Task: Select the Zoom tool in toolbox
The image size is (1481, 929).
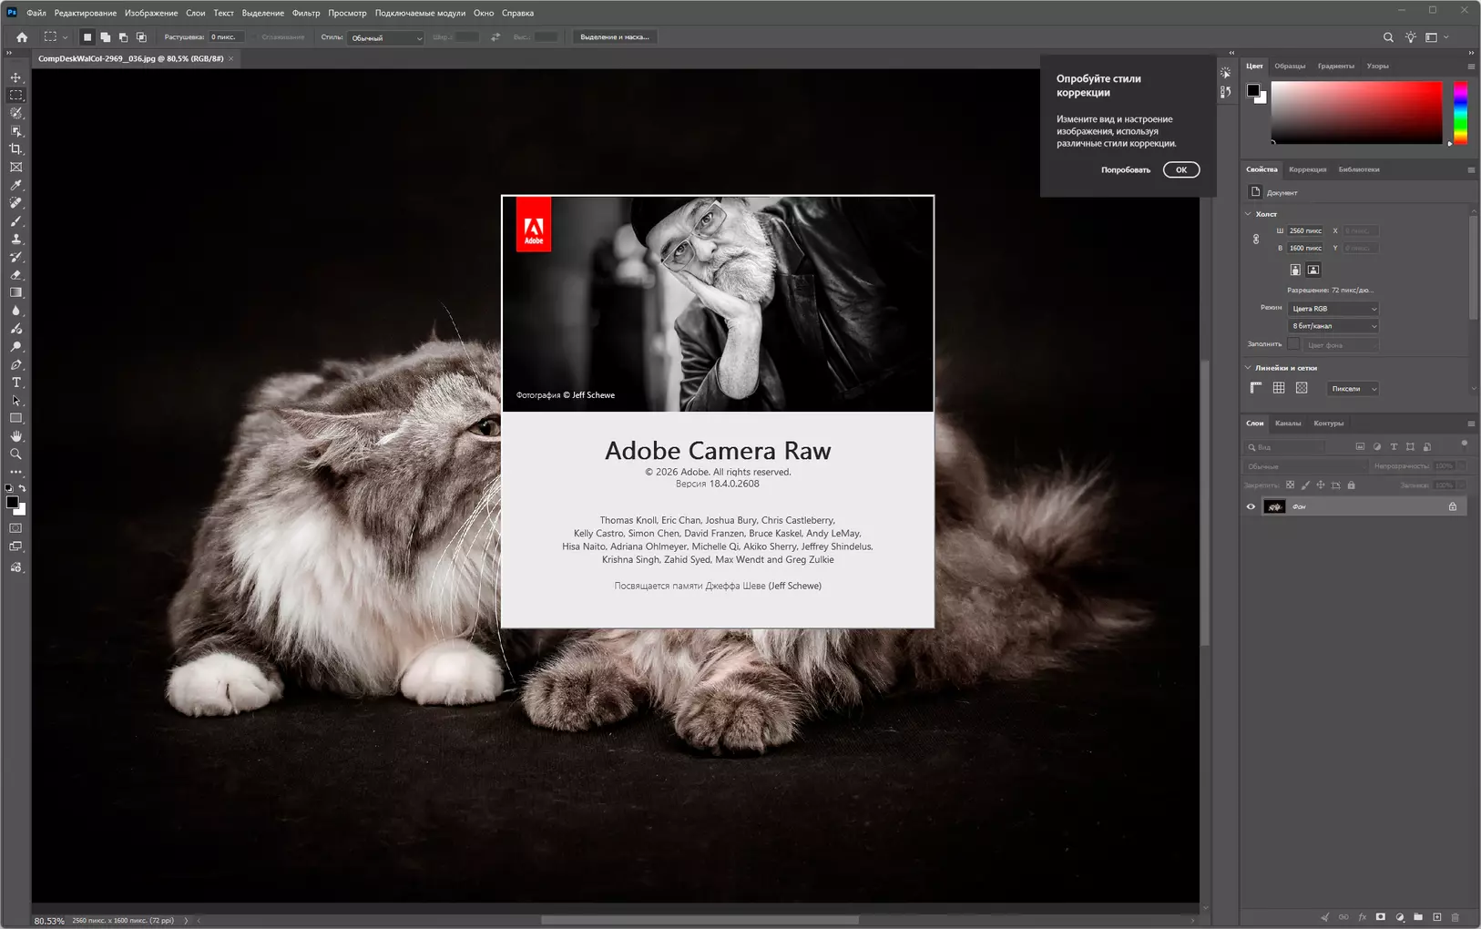Action: tap(16, 454)
